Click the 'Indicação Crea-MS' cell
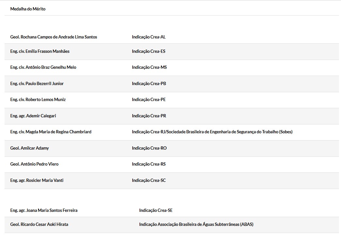The width and height of the screenshot is (341, 235). (149, 67)
